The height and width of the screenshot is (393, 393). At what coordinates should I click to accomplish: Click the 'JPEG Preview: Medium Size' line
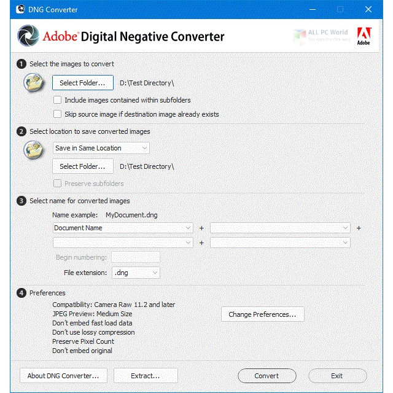[92, 314]
